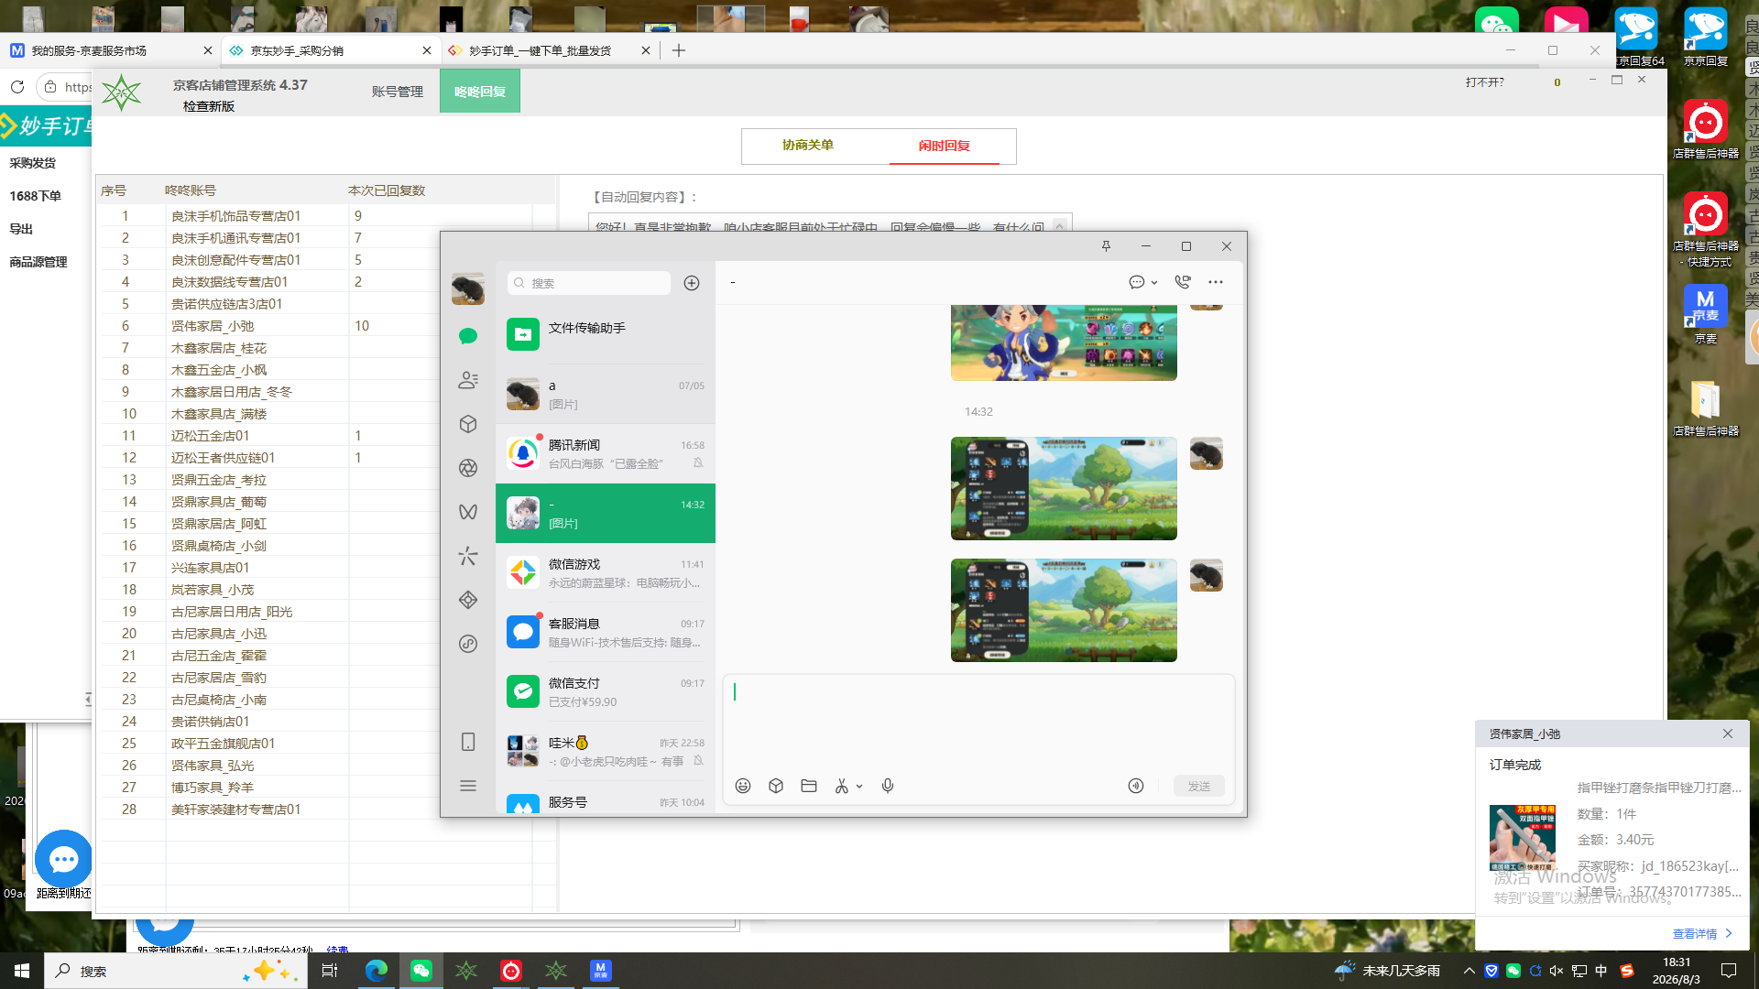Show hidden system tray icons
Image resolution: width=1759 pixels, height=989 pixels.
[1469, 971]
